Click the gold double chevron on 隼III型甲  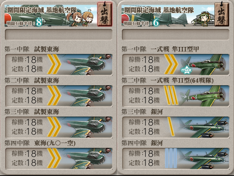[171, 64]
